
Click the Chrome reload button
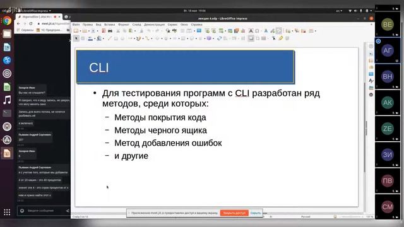point(31,23)
